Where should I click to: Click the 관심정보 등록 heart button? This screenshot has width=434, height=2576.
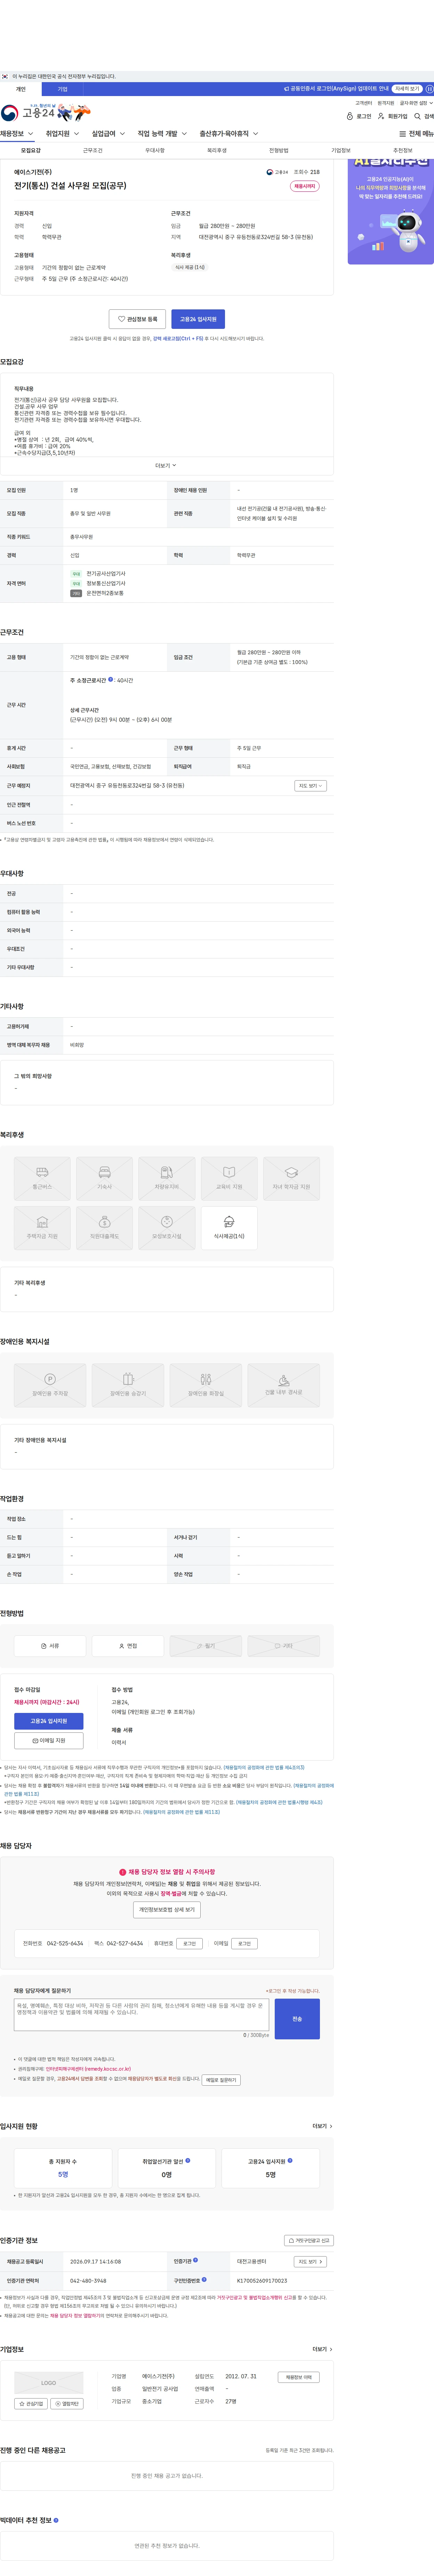tap(137, 319)
